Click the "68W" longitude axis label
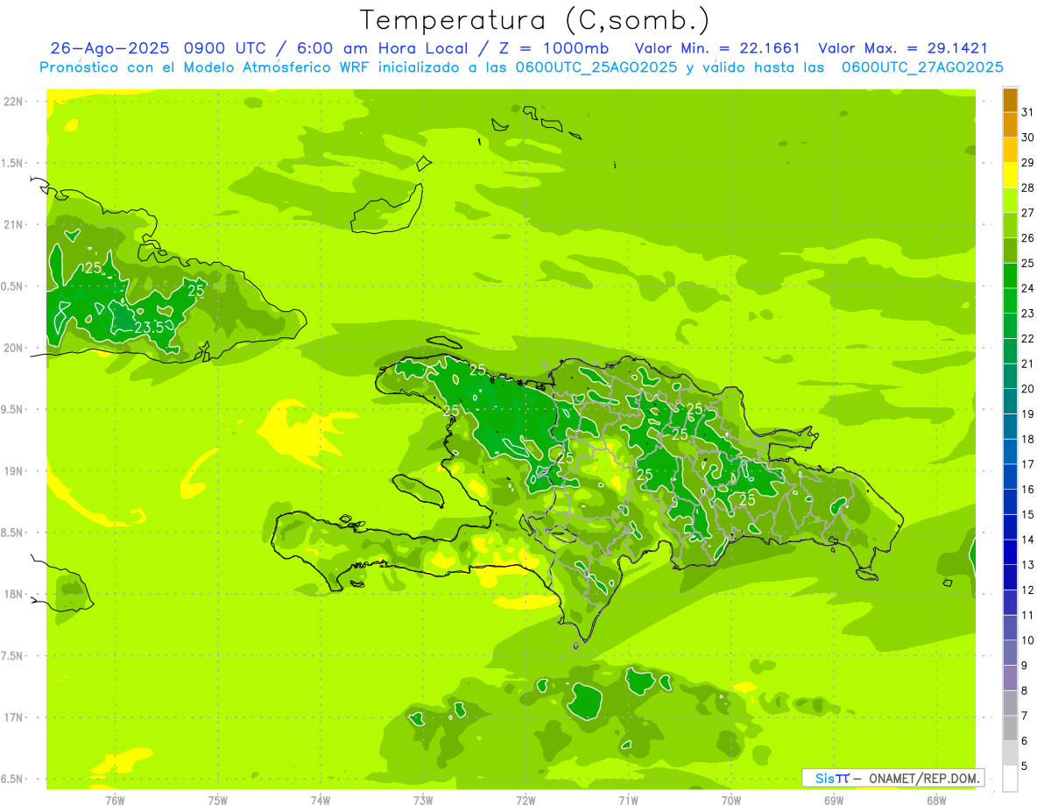 point(936,801)
